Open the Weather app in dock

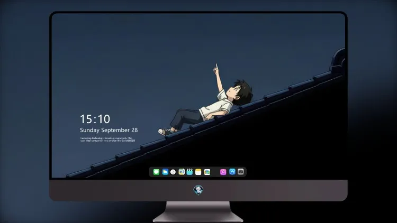(165, 172)
